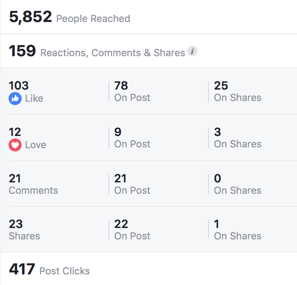Screen dimensions: 297x285
Task: Select 78 On Post for likes
Action: (132, 92)
